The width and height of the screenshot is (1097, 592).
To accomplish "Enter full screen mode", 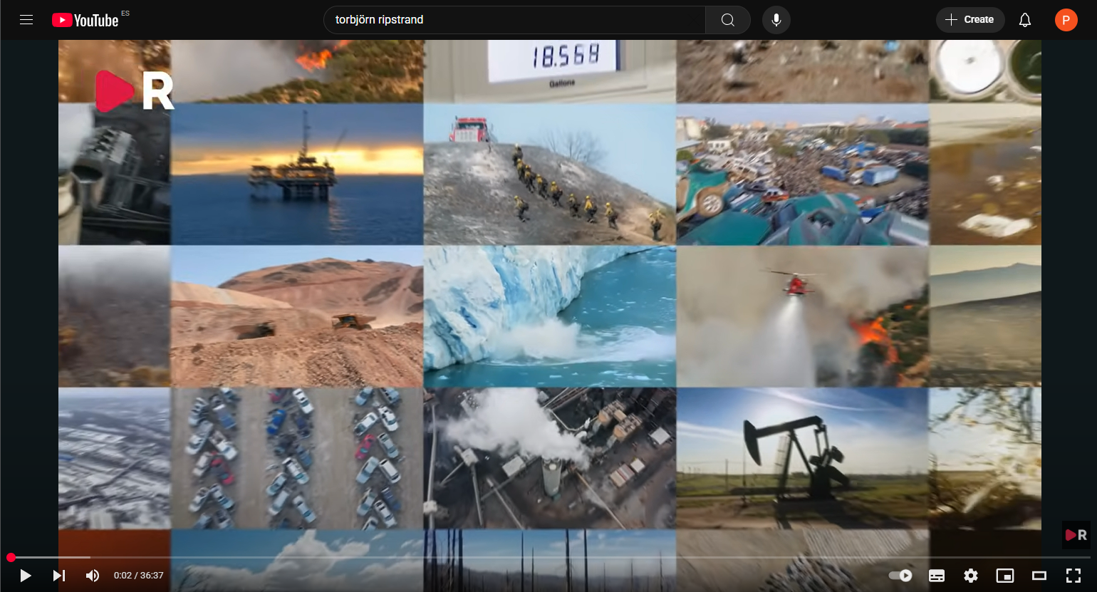I will click(x=1073, y=576).
